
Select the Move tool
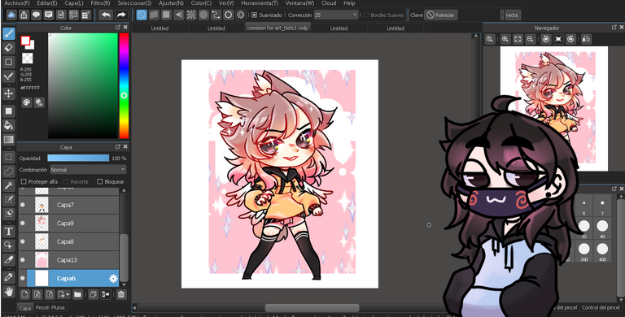click(x=9, y=94)
